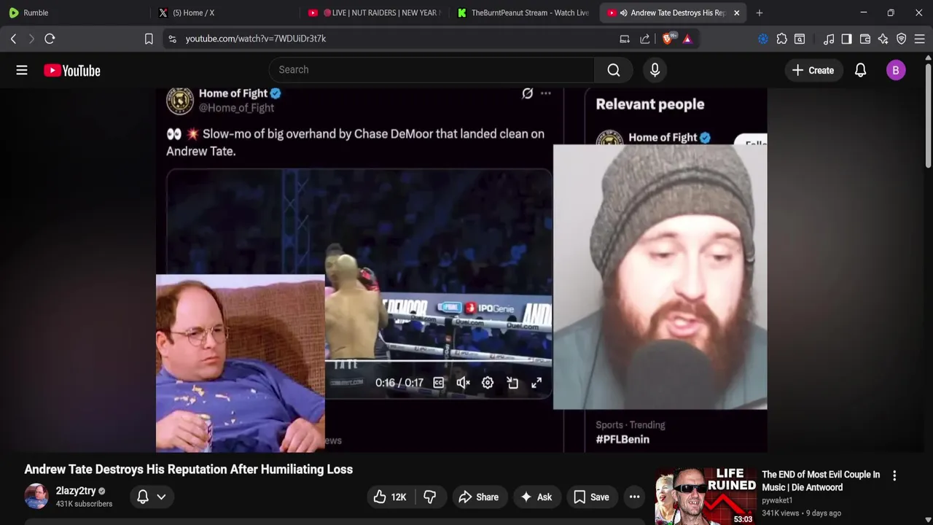The image size is (933, 525).
Task: Open more actions ellipsis under video
Action: (x=634, y=497)
